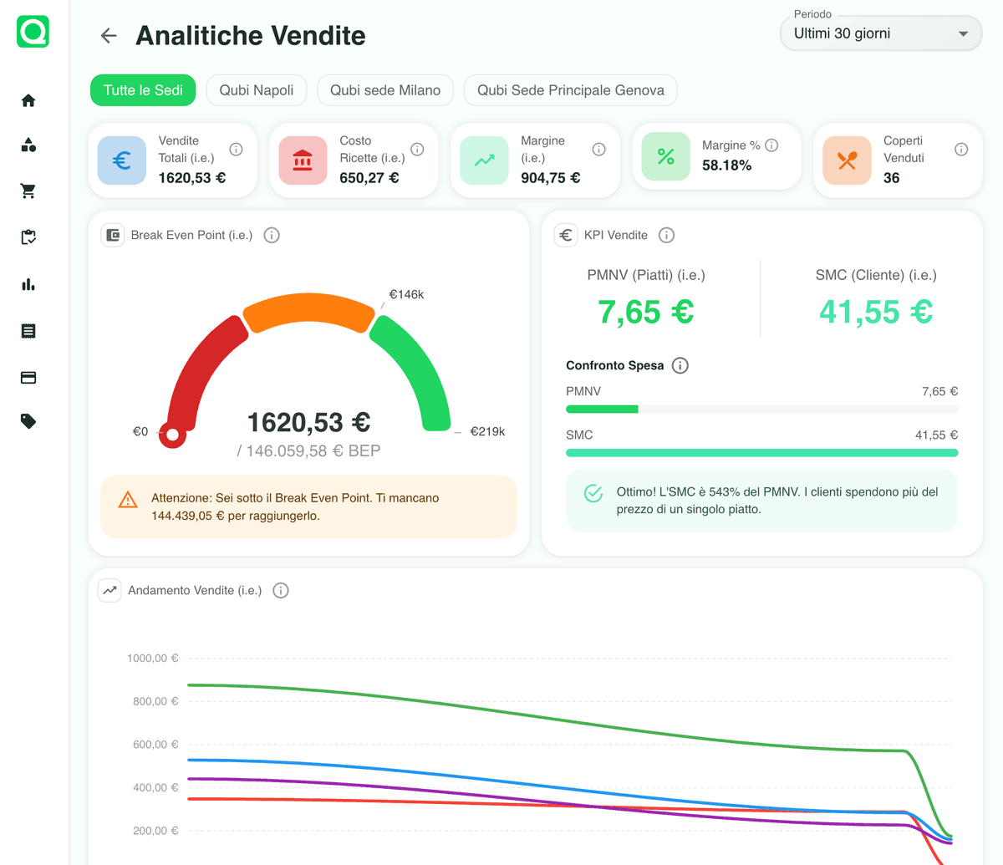Viewport: 1003px width, 865px height.
Task: Click the price tag sidebar icon
Action: (x=28, y=421)
